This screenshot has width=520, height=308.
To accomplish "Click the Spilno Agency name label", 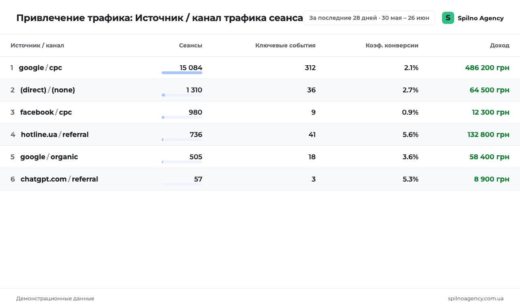I will [x=481, y=18].
